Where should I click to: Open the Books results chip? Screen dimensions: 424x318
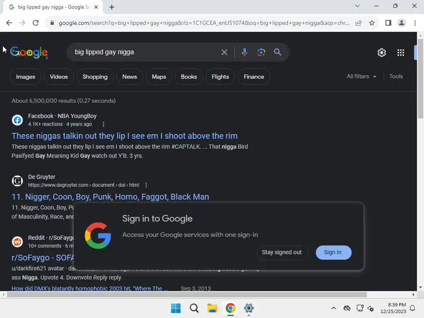coord(189,77)
